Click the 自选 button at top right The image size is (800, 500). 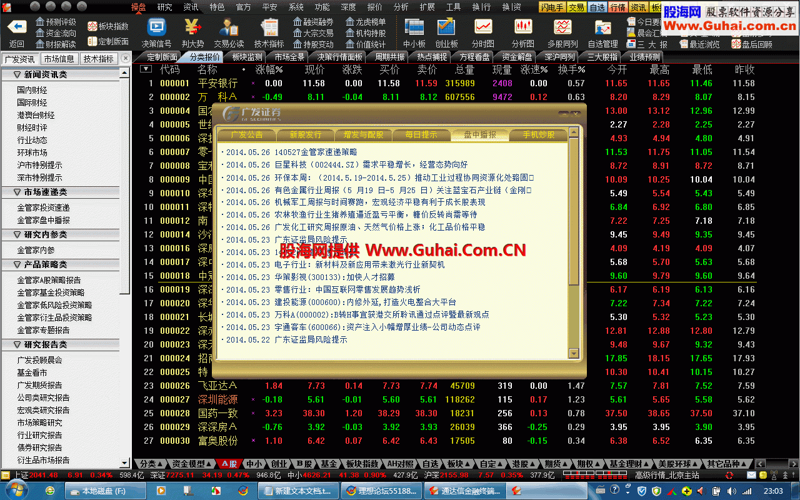click(x=597, y=7)
